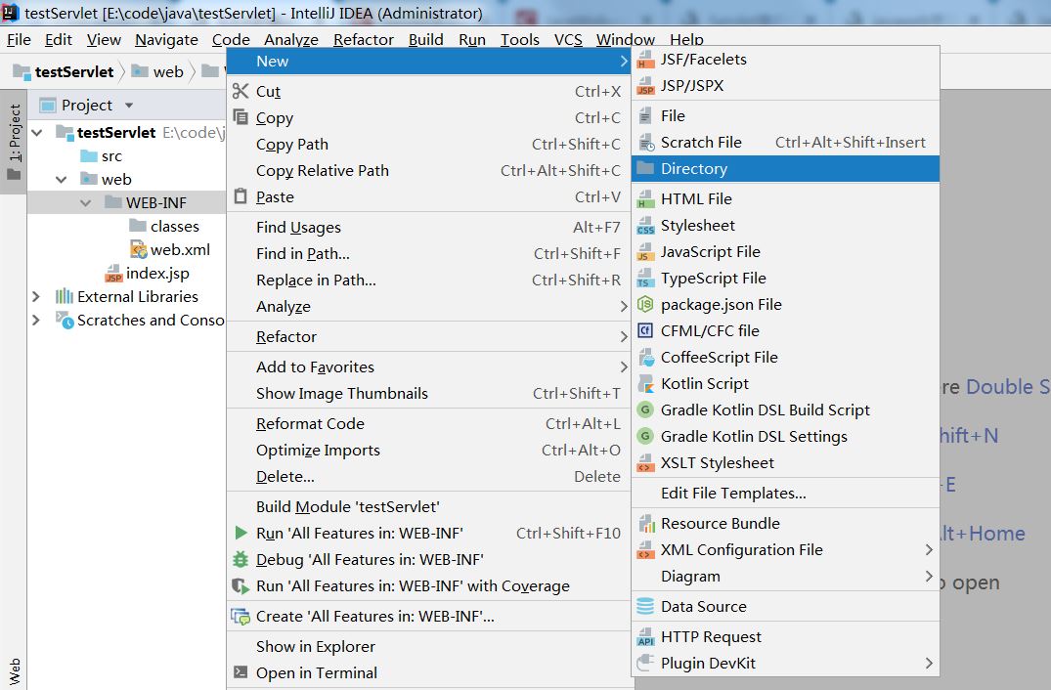Viewport: 1051px width, 690px height.
Task: Click the Stylesheet CSS icon
Action: point(645,225)
